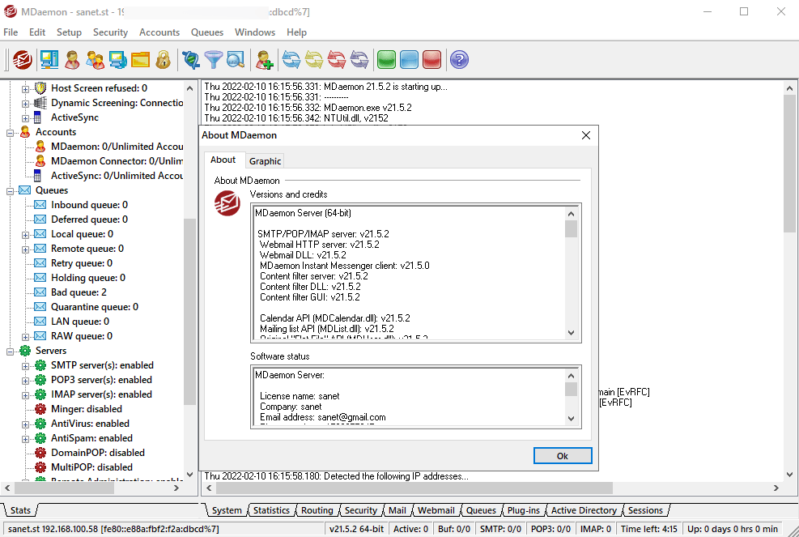799x537 pixels.
Task: Open Account Manager single-user toolbar icon
Action: [72, 60]
